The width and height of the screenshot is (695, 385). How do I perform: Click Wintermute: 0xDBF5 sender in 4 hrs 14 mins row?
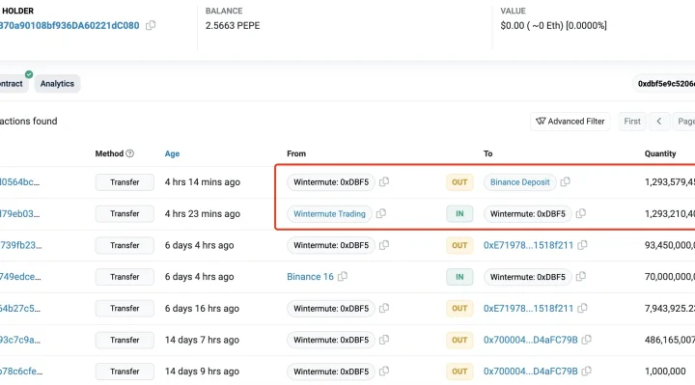[x=331, y=182]
